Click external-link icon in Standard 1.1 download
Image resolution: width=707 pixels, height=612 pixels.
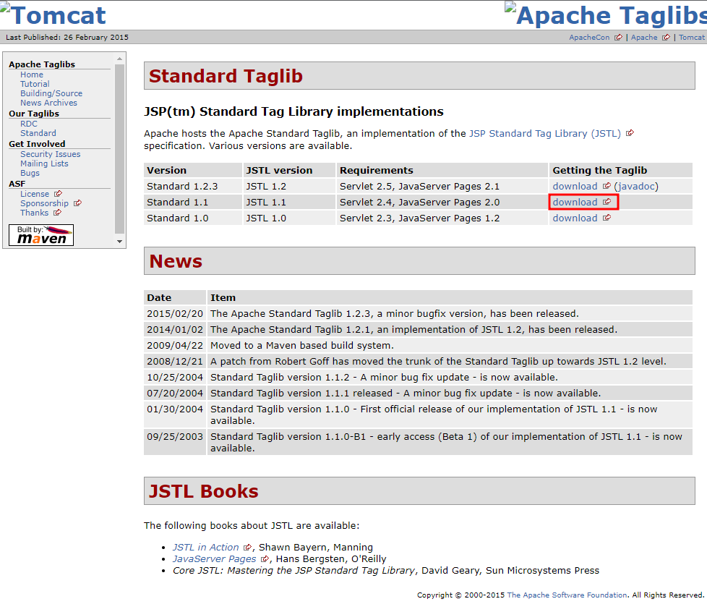[x=607, y=202]
